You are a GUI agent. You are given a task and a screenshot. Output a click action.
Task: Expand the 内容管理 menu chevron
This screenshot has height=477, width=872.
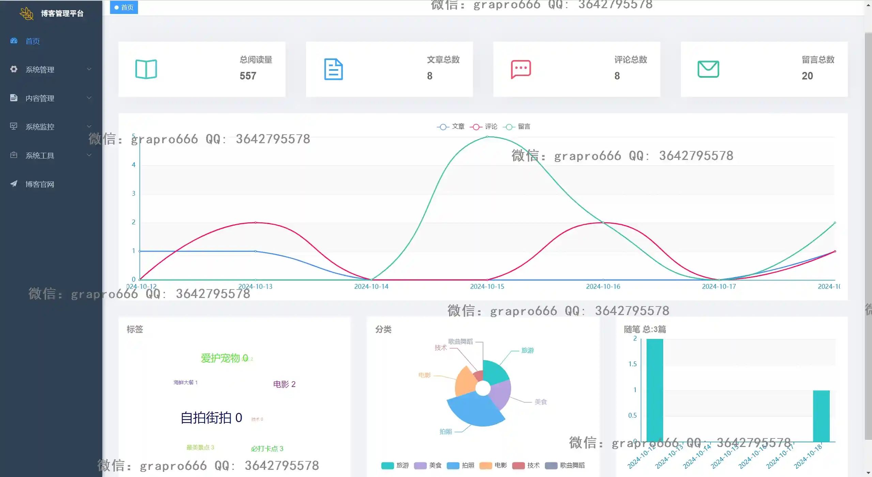89,98
